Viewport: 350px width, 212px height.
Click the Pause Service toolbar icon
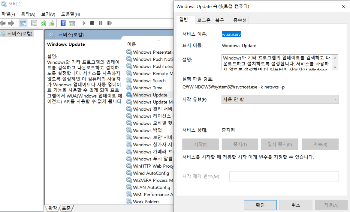click(101, 23)
